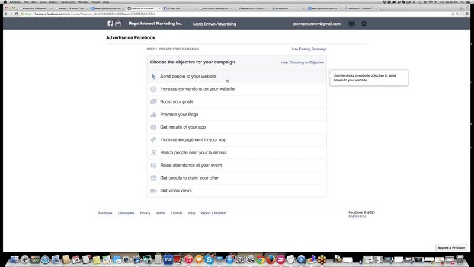Screen dimensions: 474x267
Task: Click askmariobrown@gmail.com in header
Action: point(316,24)
